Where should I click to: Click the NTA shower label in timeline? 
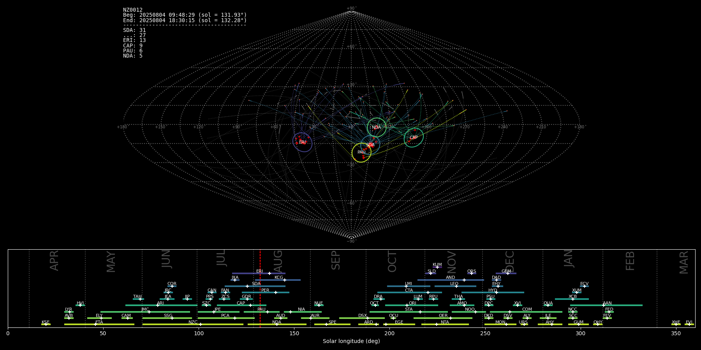pos(445,322)
